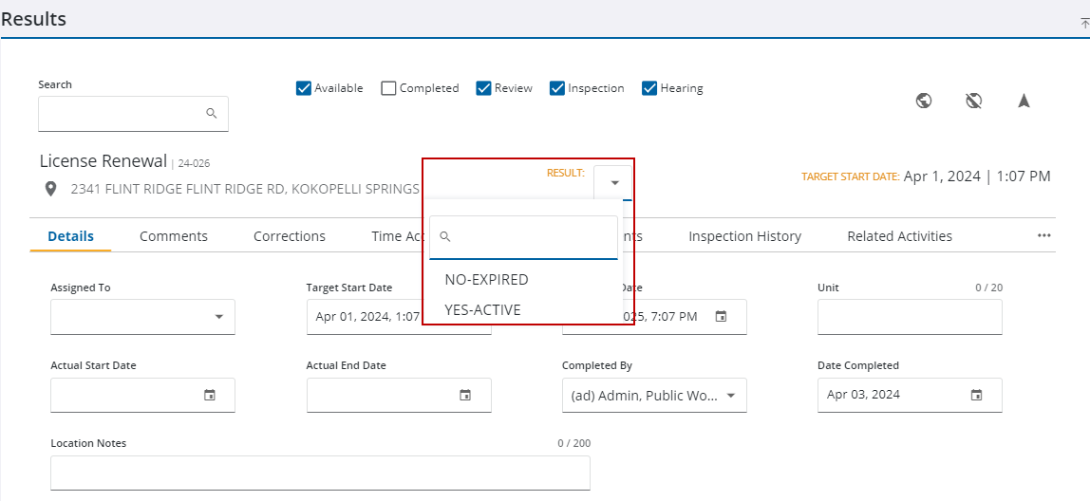Click the crossed-out globe icon
The height and width of the screenshot is (501, 1090).
pyautogui.click(x=973, y=101)
